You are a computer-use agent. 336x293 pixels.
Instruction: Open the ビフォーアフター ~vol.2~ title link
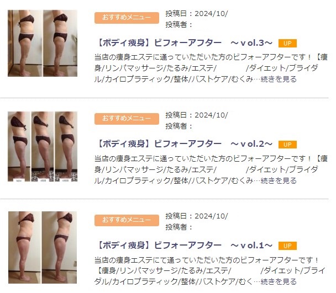click(x=185, y=144)
